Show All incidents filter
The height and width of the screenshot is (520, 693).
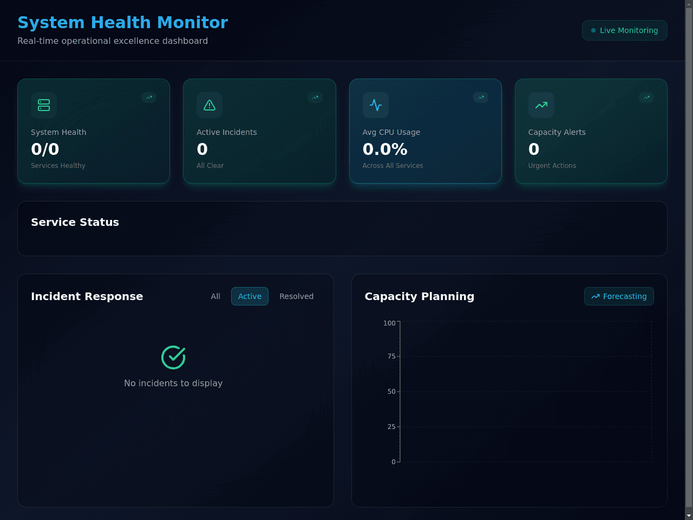coord(215,296)
